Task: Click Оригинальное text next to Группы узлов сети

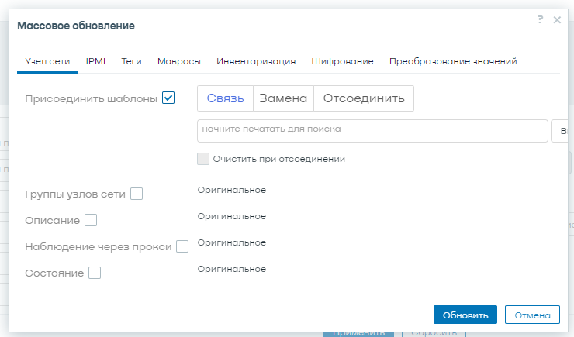Action: pos(232,190)
